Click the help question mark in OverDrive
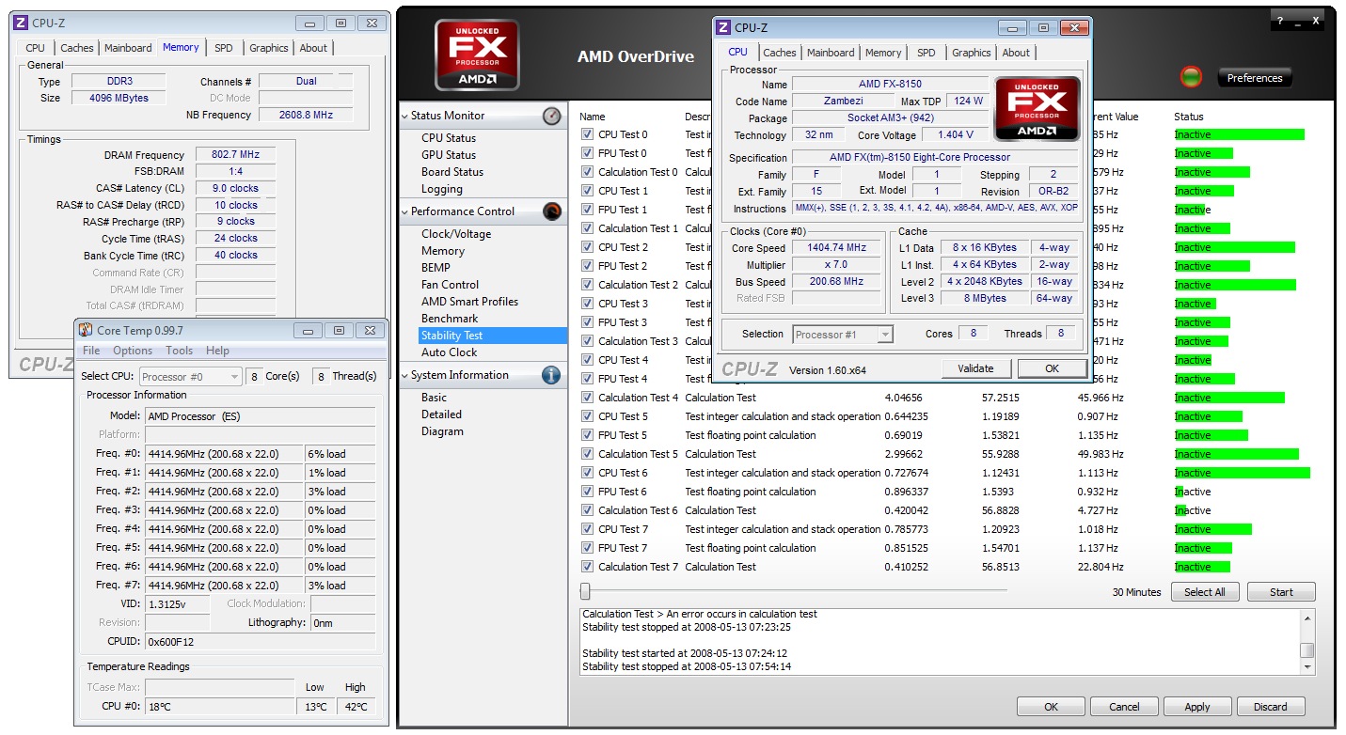The height and width of the screenshot is (735, 1346). [x=1281, y=21]
